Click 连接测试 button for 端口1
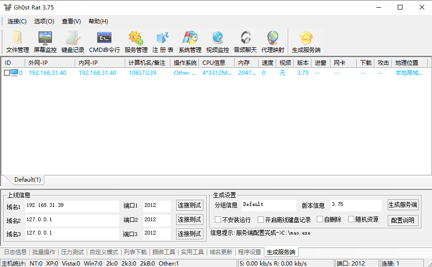432x267 pixels. (190, 205)
